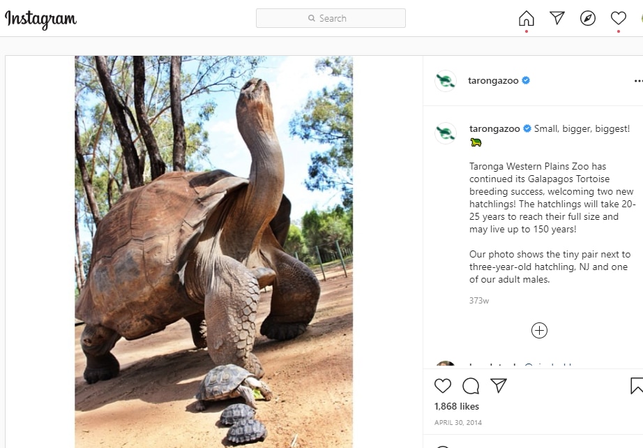Open direct messages paper plane icon in navbar

click(x=557, y=18)
